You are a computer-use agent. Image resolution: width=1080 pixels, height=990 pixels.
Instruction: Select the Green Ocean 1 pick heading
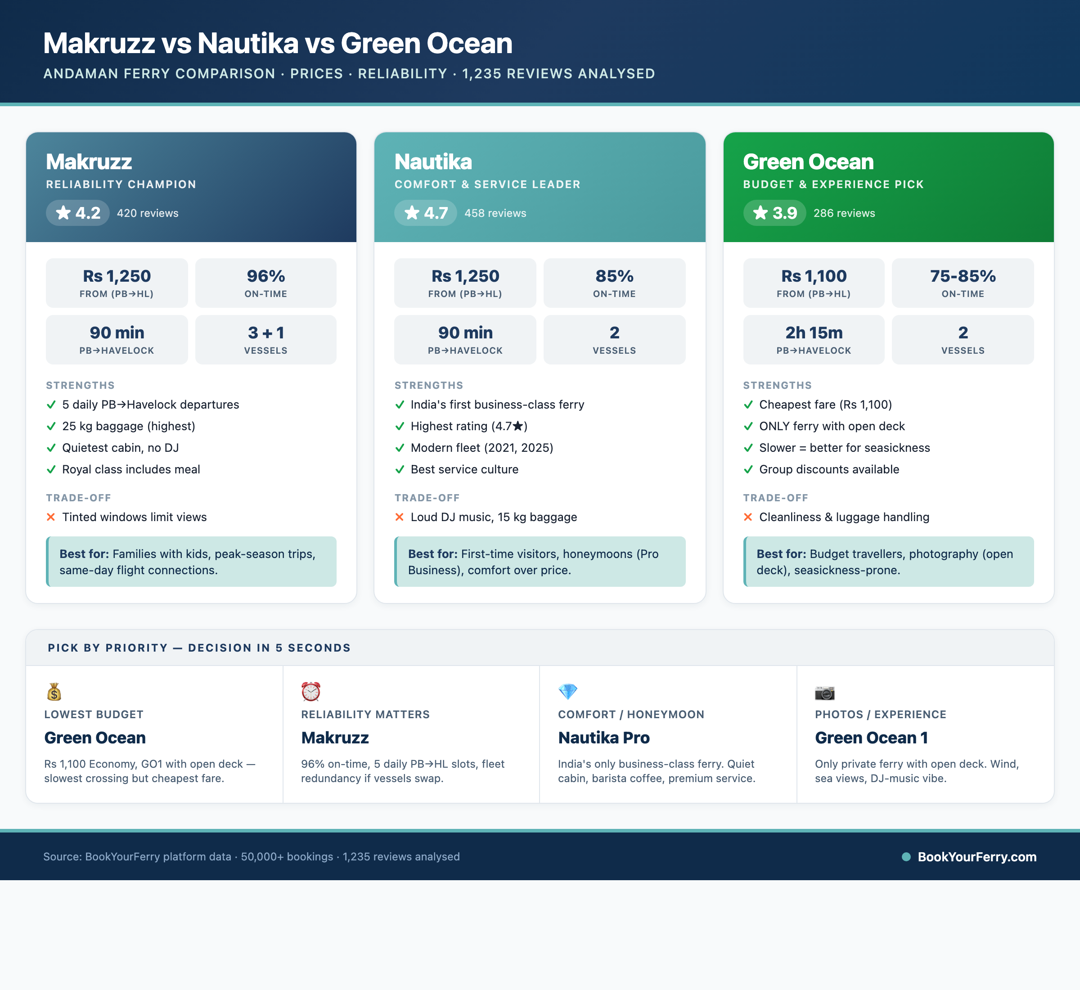click(871, 738)
